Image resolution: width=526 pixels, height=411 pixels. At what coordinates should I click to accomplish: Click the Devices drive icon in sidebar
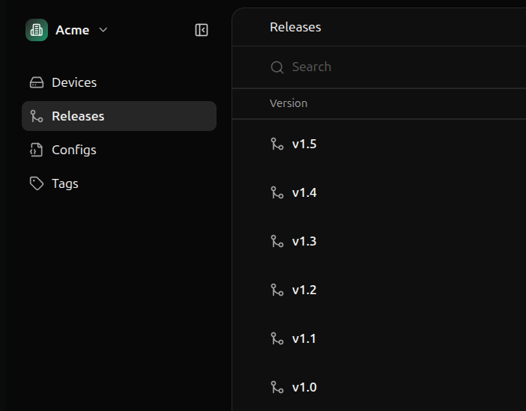pyautogui.click(x=37, y=82)
